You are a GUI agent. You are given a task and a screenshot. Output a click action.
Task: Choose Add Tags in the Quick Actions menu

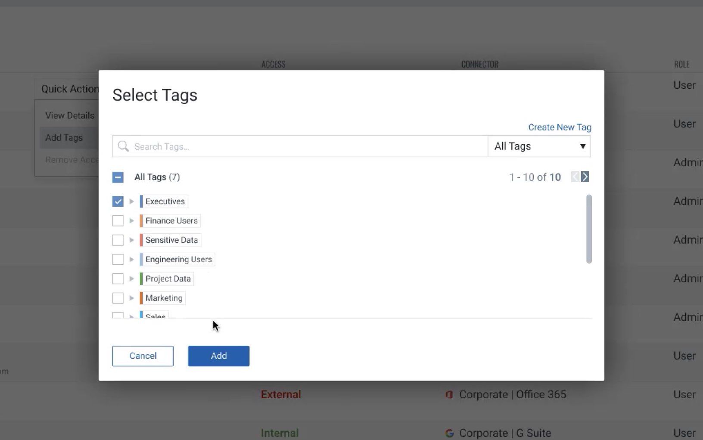(x=64, y=137)
